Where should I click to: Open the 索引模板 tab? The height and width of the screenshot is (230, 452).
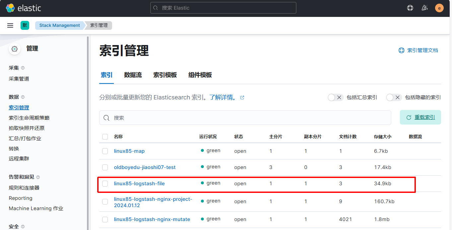coord(165,75)
